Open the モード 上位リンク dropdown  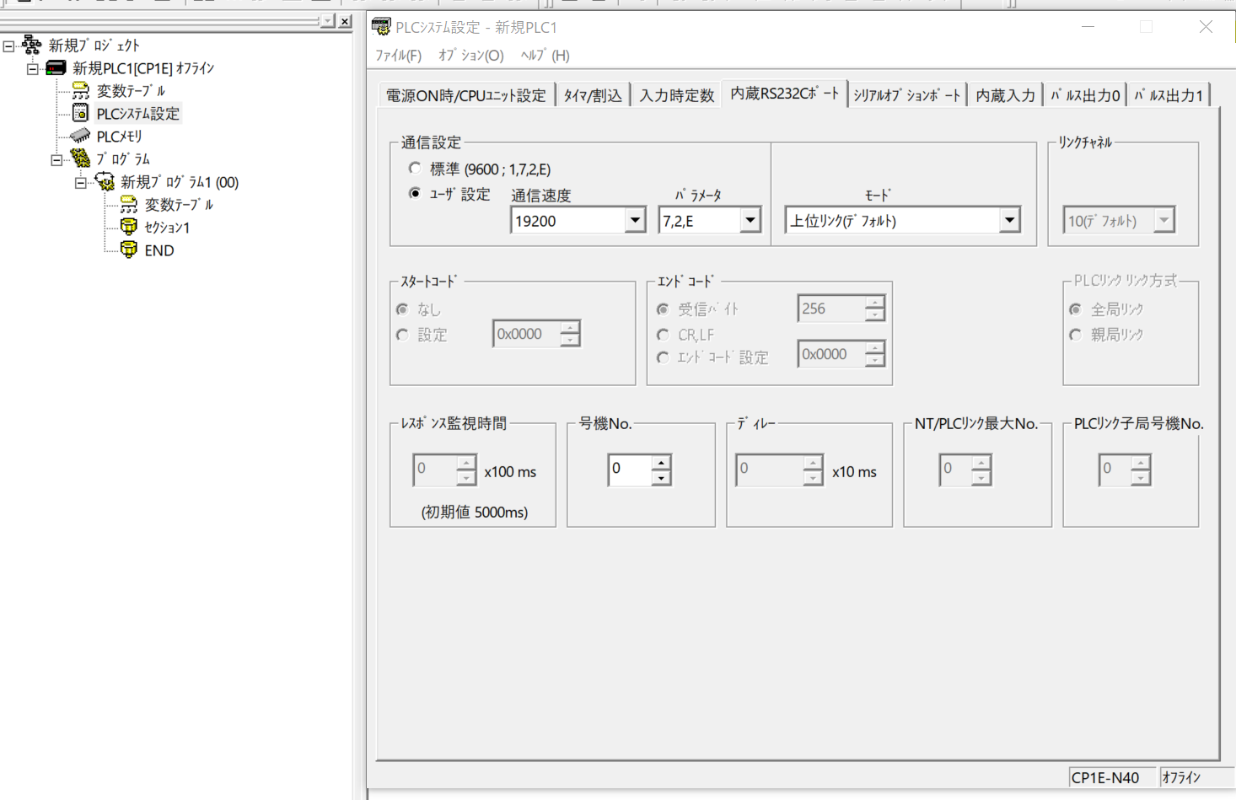1008,221
